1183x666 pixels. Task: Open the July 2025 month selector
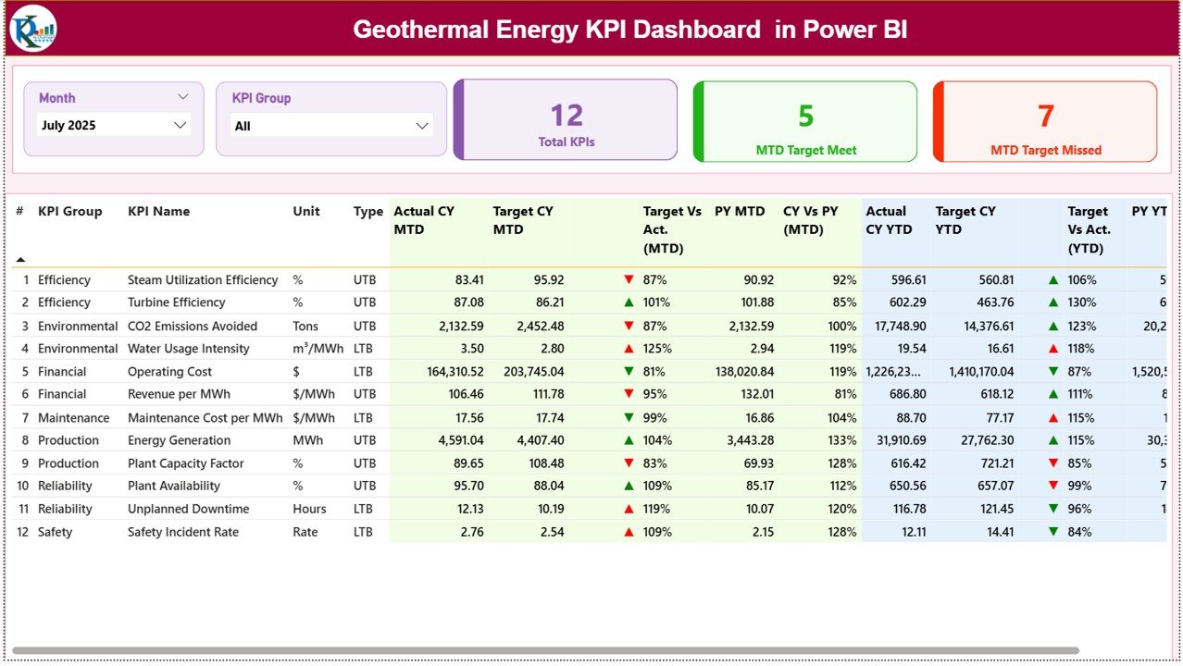click(x=113, y=125)
